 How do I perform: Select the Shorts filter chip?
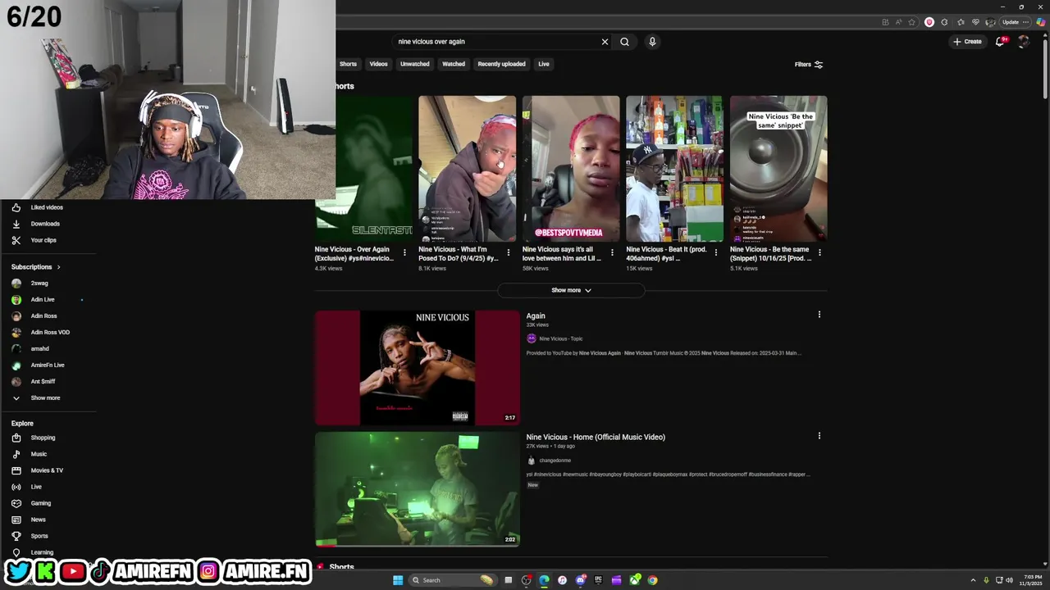(348, 64)
